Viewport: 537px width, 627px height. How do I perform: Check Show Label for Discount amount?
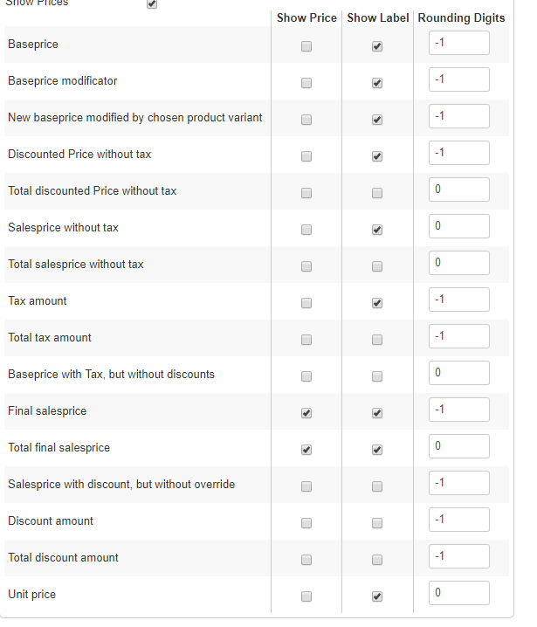pyautogui.click(x=377, y=524)
